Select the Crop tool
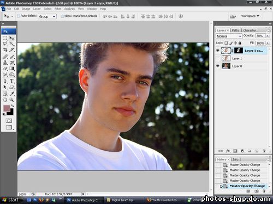273x204 pixels. [x=5, y=50]
